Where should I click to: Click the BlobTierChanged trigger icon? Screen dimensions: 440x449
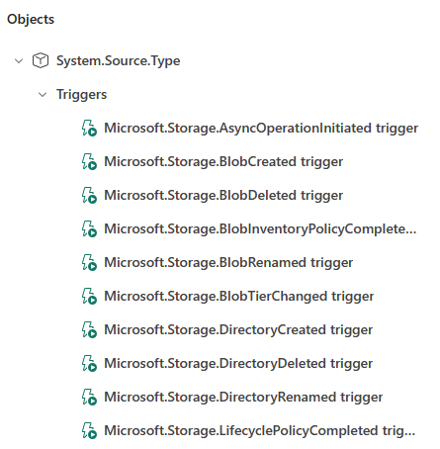tap(89, 297)
